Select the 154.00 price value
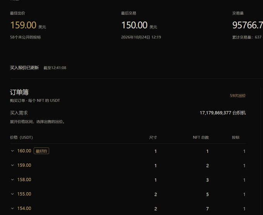This screenshot has width=263, height=215. 24,208
